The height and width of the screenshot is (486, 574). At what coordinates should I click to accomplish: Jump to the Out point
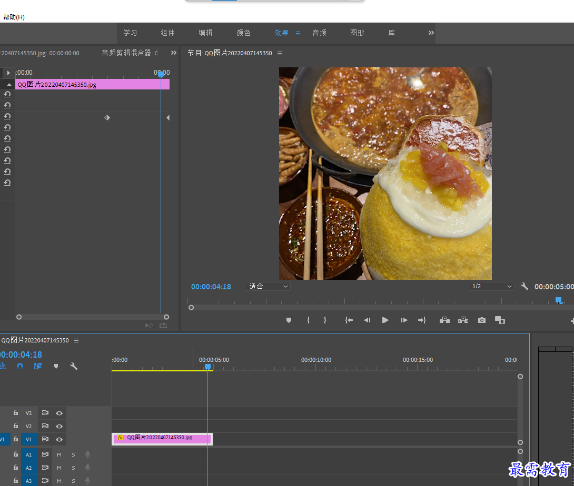(422, 320)
